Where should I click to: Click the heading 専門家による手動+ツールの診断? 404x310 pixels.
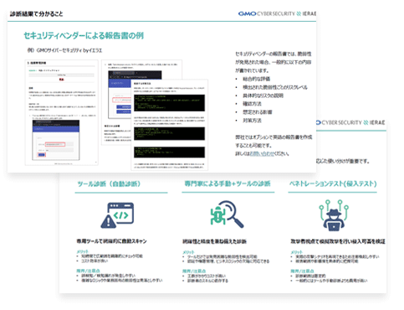[x=228, y=183]
